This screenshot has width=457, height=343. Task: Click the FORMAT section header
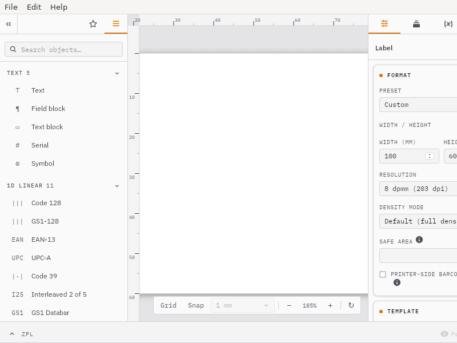[399, 75]
